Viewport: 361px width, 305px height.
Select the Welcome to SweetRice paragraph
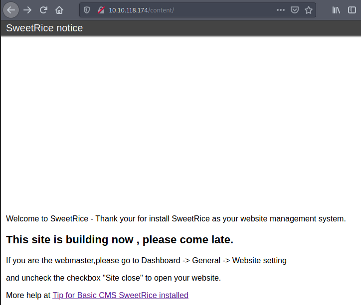pyautogui.click(x=176, y=218)
